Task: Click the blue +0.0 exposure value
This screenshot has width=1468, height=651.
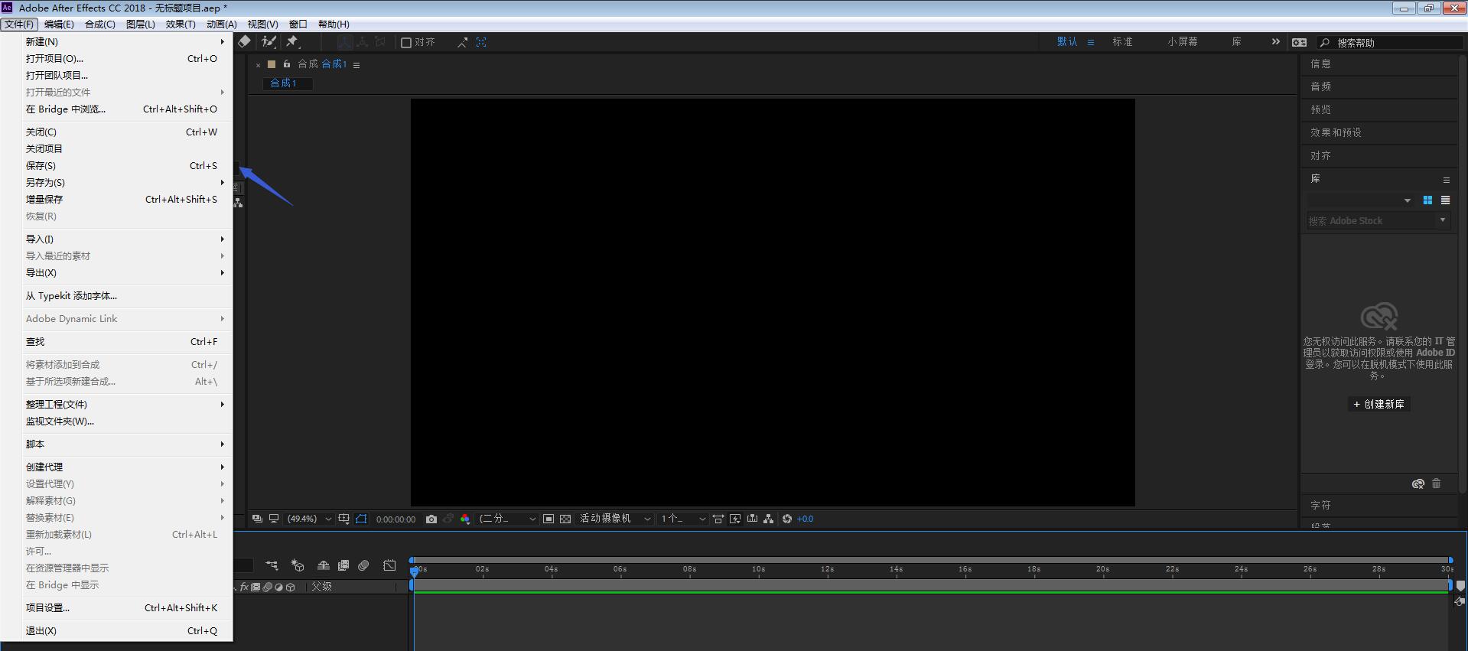Action: point(805,519)
